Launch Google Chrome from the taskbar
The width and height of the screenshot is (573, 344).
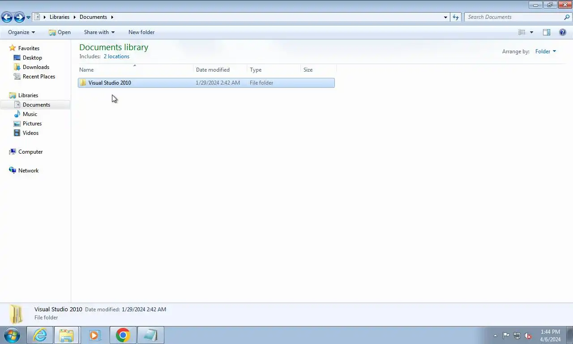[x=123, y=335]
